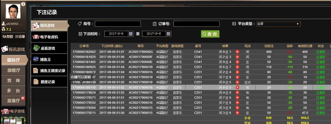Click the balance 7.1 money bag

[x=4, y=29]
